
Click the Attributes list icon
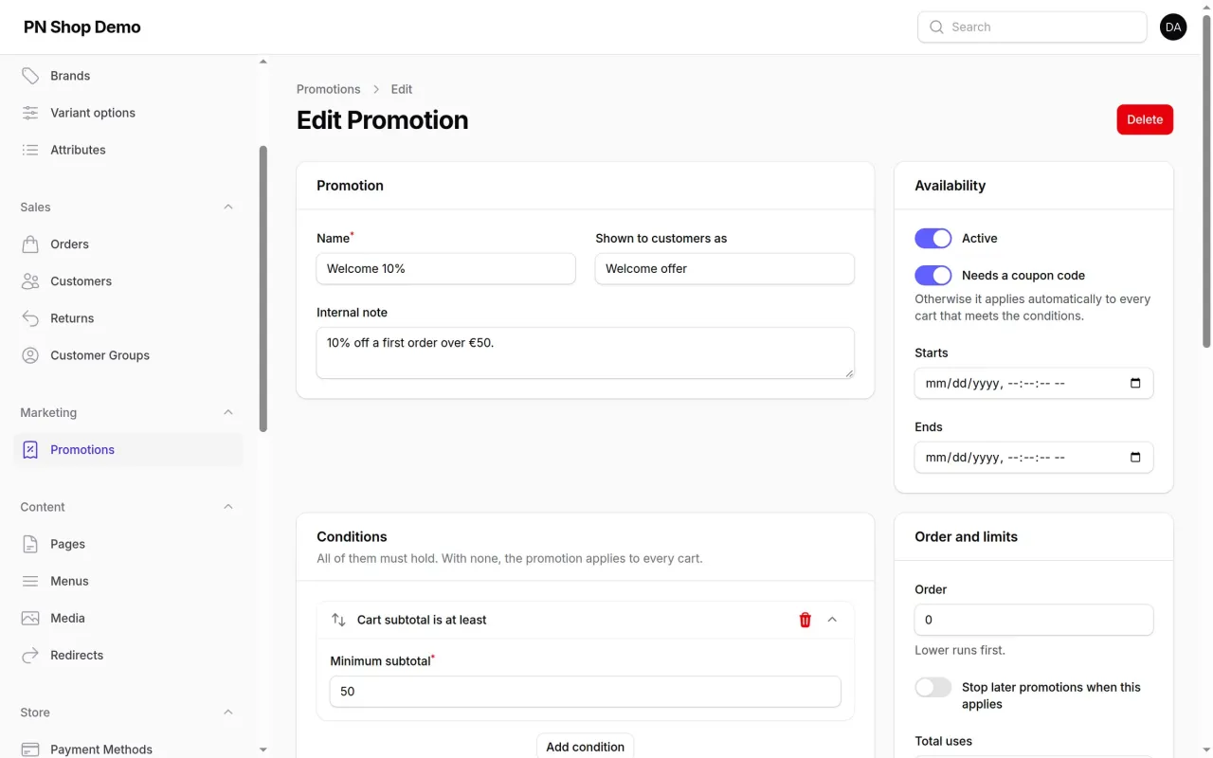[30, 150]
